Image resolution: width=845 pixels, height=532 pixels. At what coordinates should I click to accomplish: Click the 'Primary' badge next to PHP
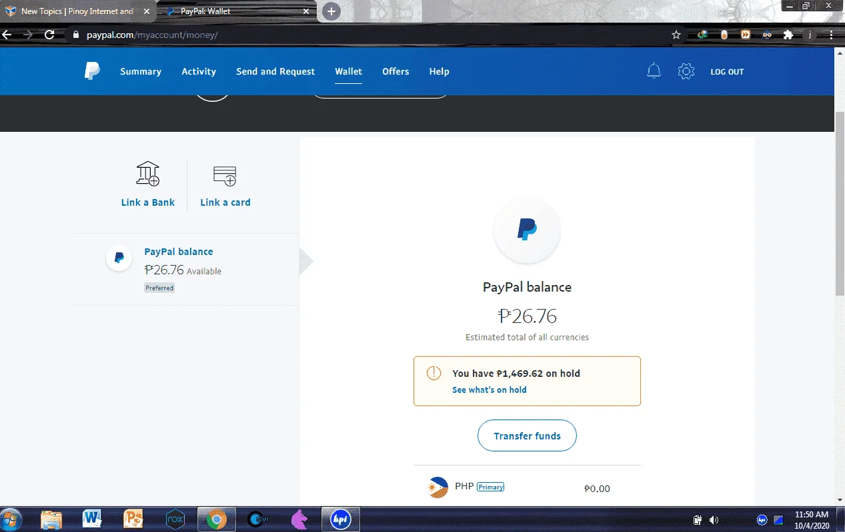pos(490,487)
